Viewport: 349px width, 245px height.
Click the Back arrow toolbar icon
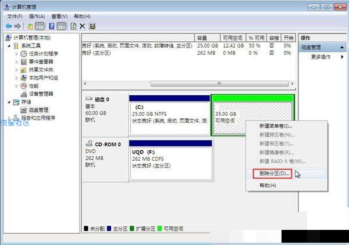pyautogui.click(x=9, y=27)
